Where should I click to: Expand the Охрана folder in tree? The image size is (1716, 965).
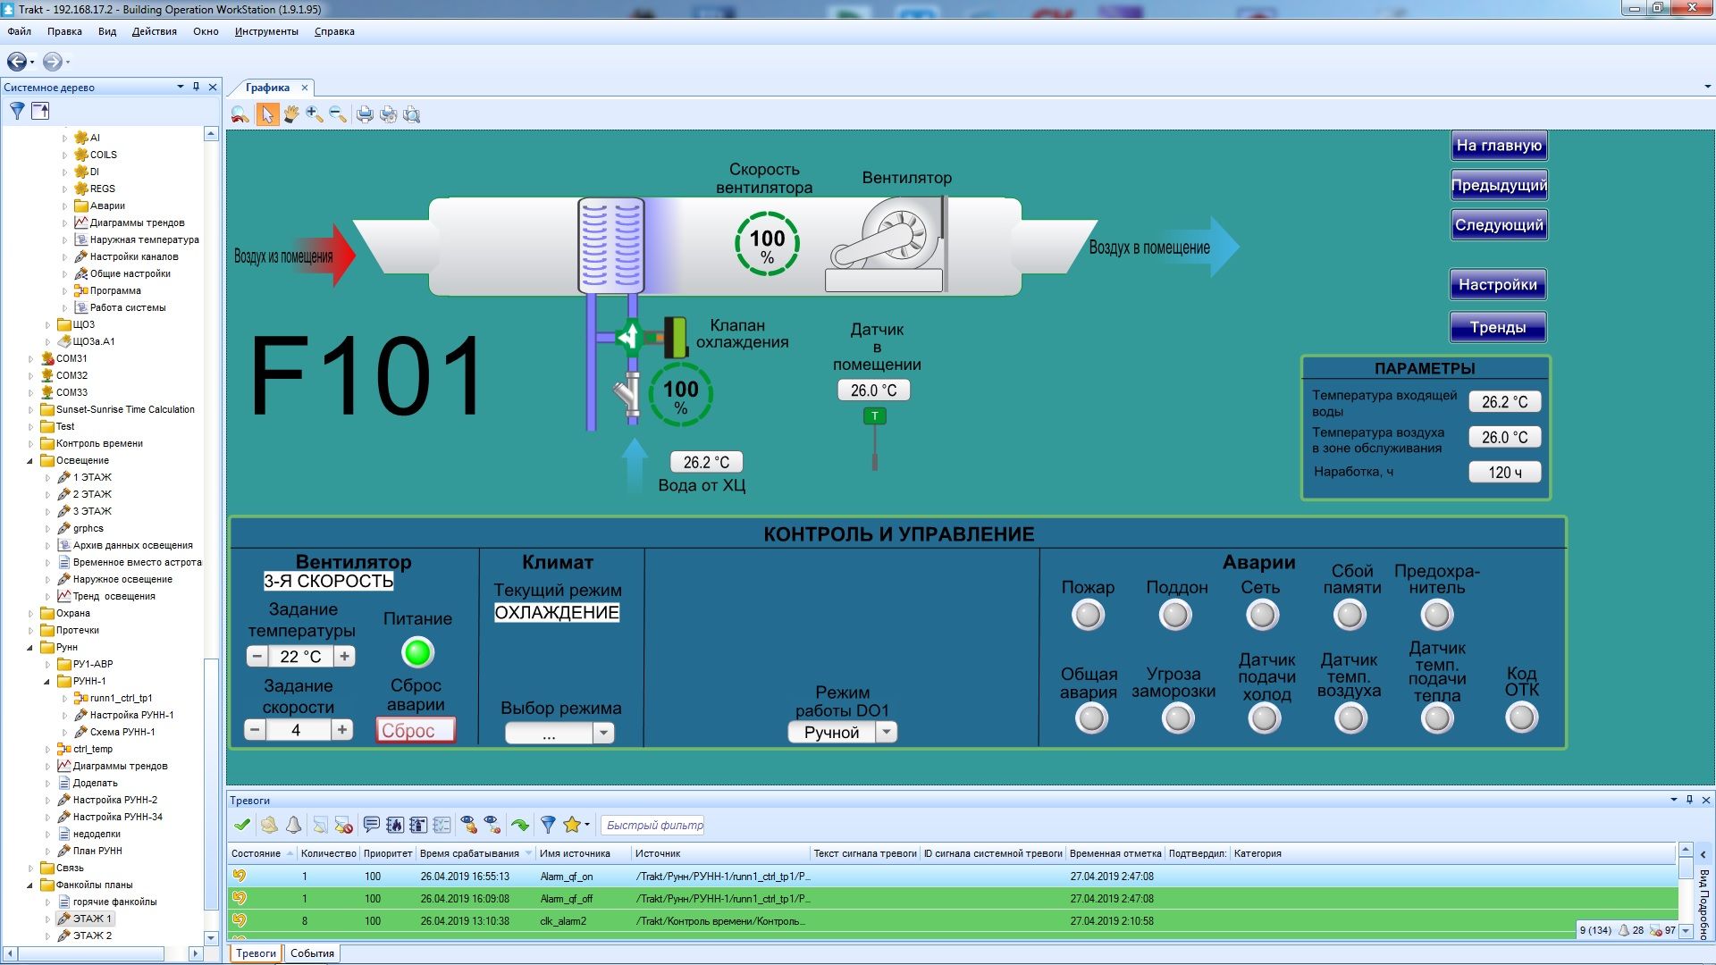point(30,614)
